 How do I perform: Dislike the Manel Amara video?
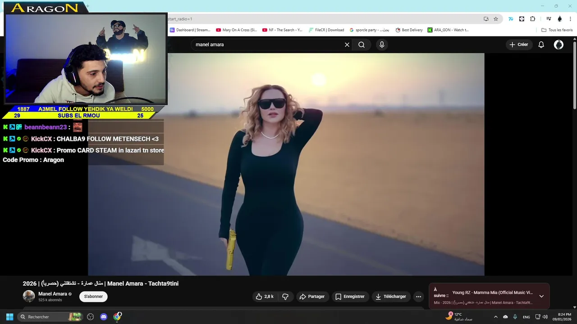pos(285,297)
